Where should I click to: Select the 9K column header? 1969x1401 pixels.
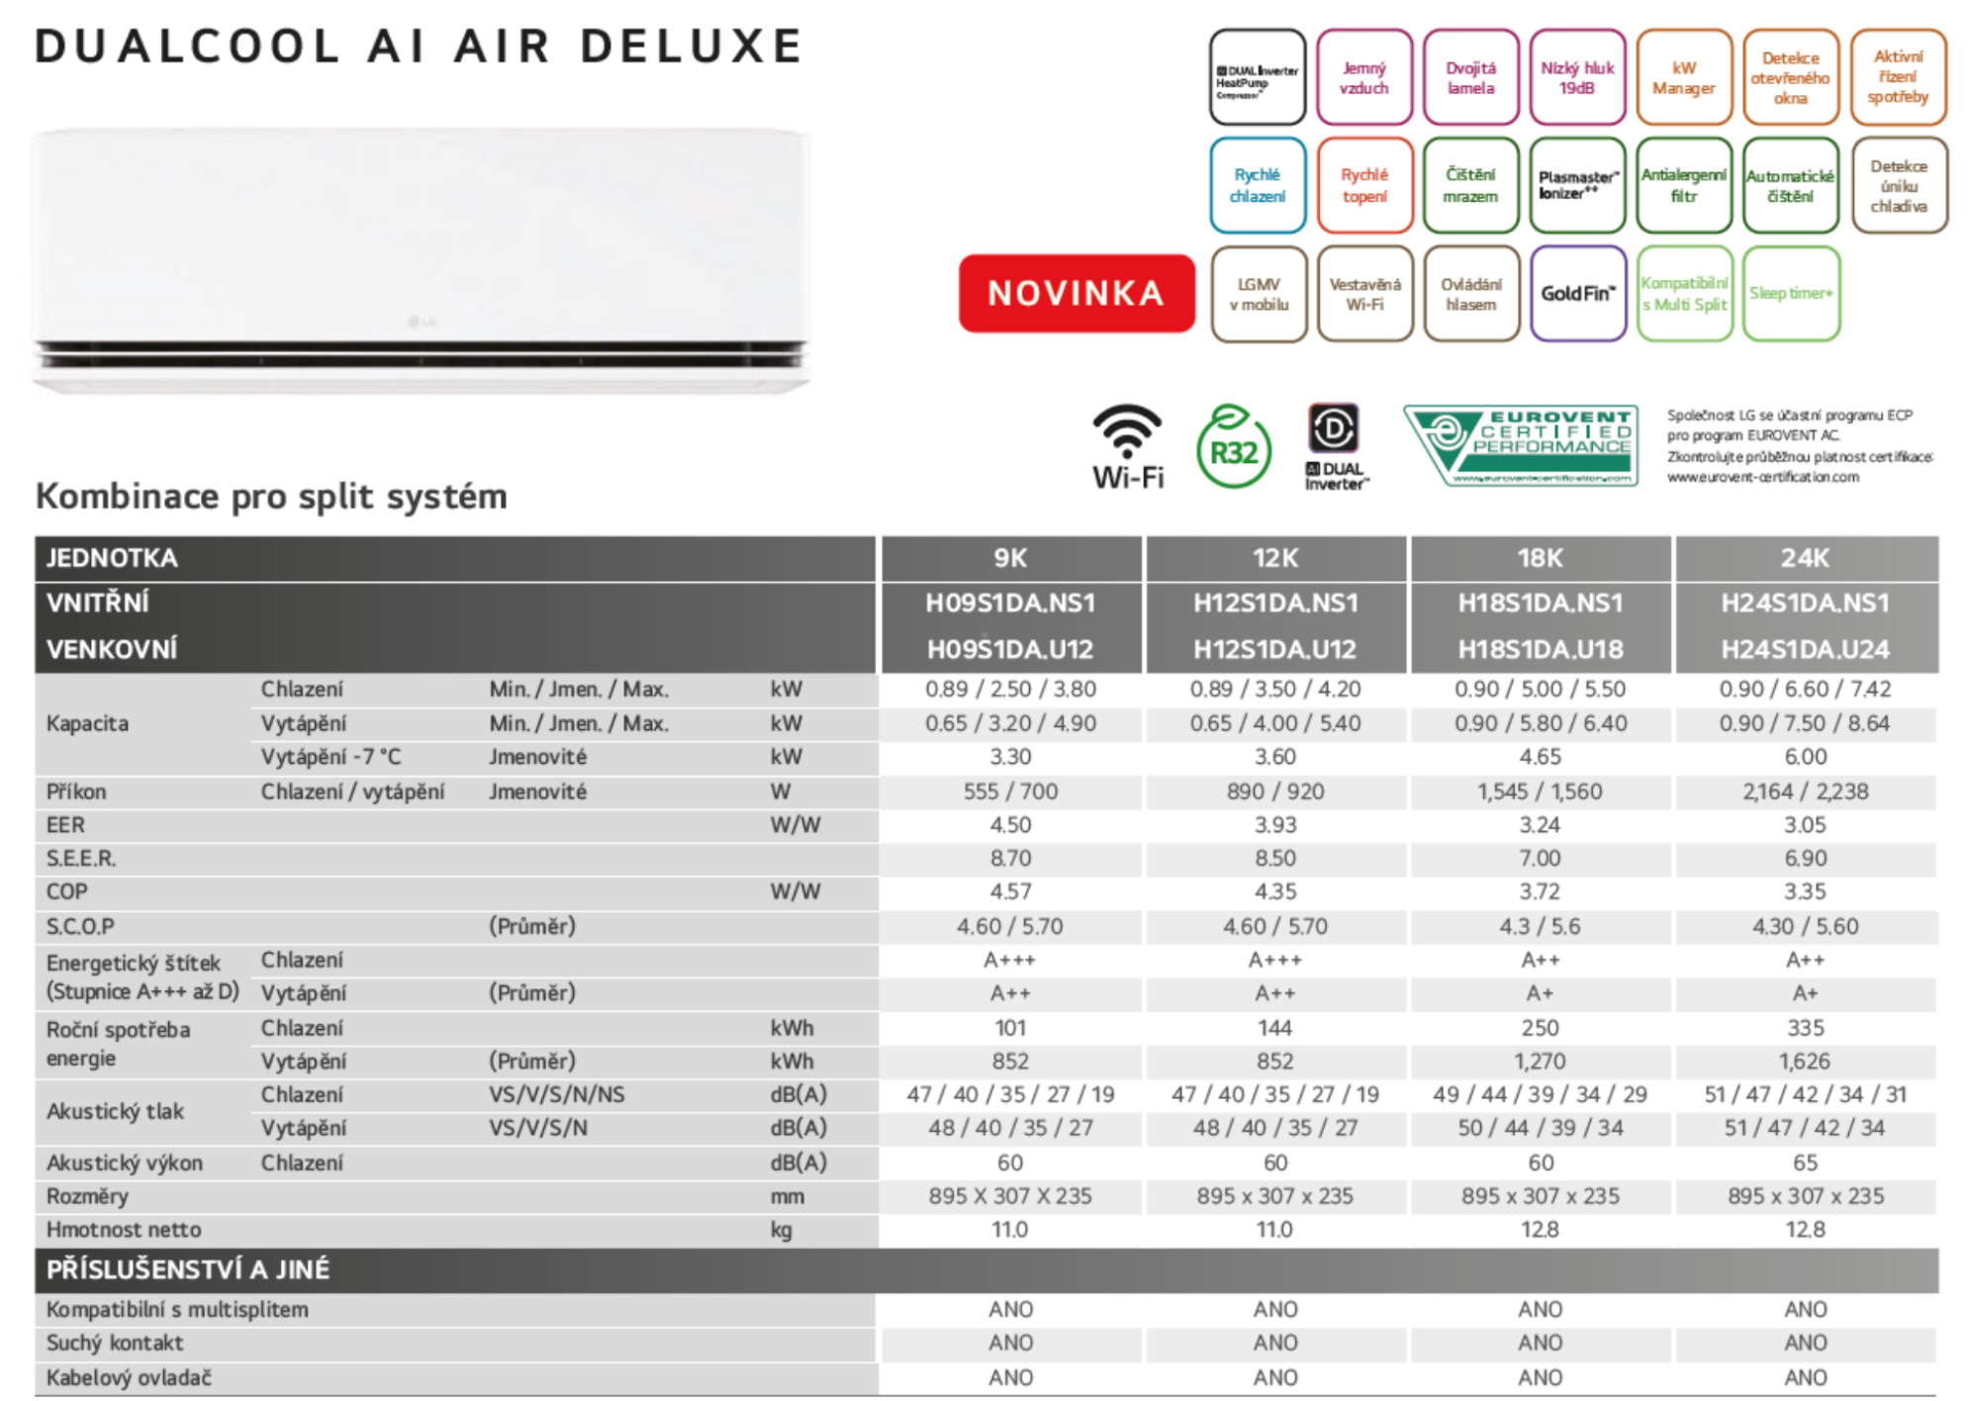click(x=1010, y=558)
